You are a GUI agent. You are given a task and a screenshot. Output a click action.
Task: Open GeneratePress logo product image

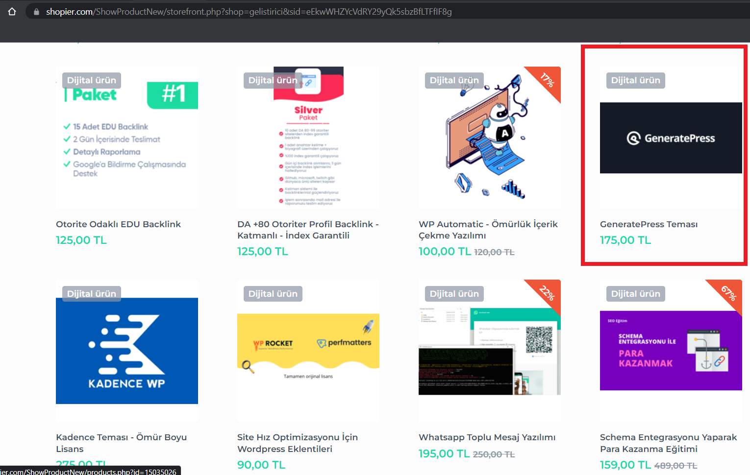coord(671,138)
